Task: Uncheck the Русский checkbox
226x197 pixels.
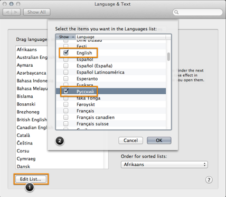Action: [x=66, y=91]
